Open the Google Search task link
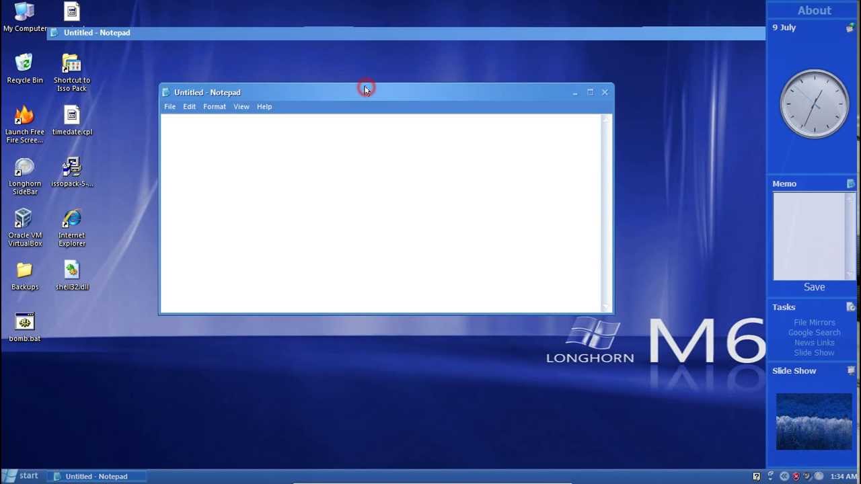Screen dimensions: 861x484 [814, 333]
